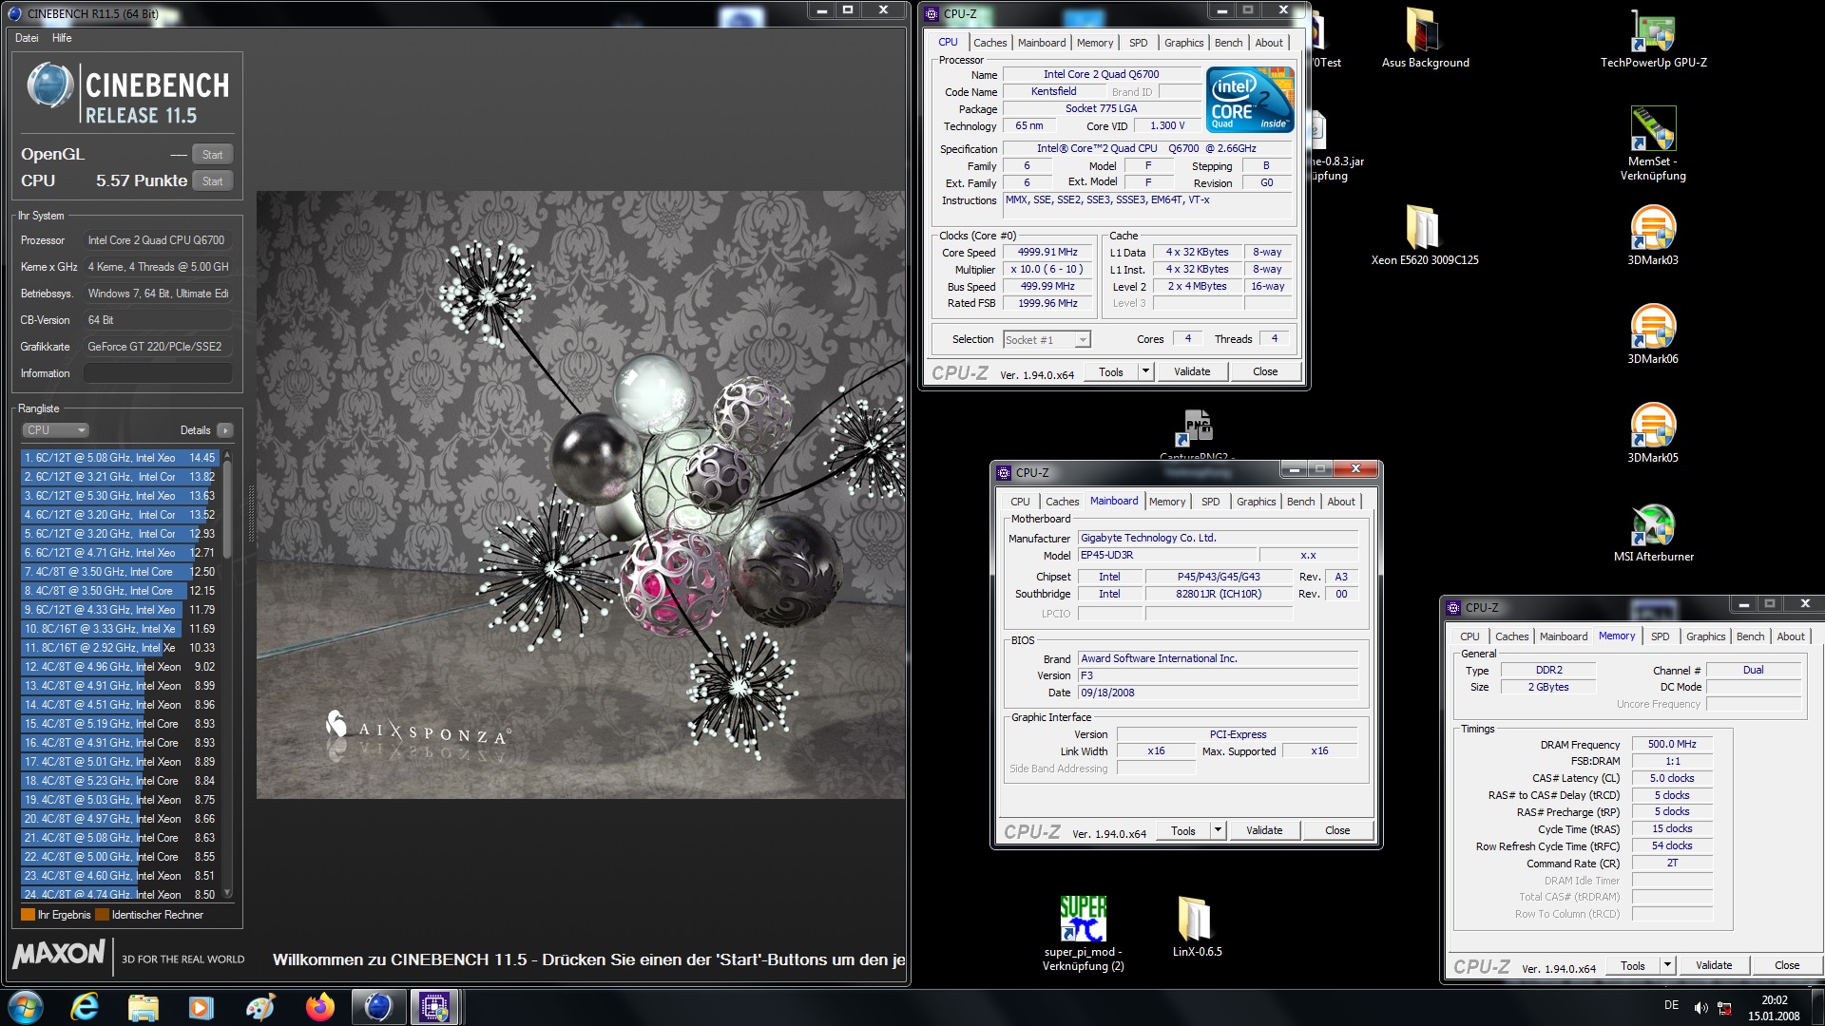Screen dimensions: 1825x1026
Task: Launch super_pi_mod shortcut icon
Action: tap(1083, 919)
